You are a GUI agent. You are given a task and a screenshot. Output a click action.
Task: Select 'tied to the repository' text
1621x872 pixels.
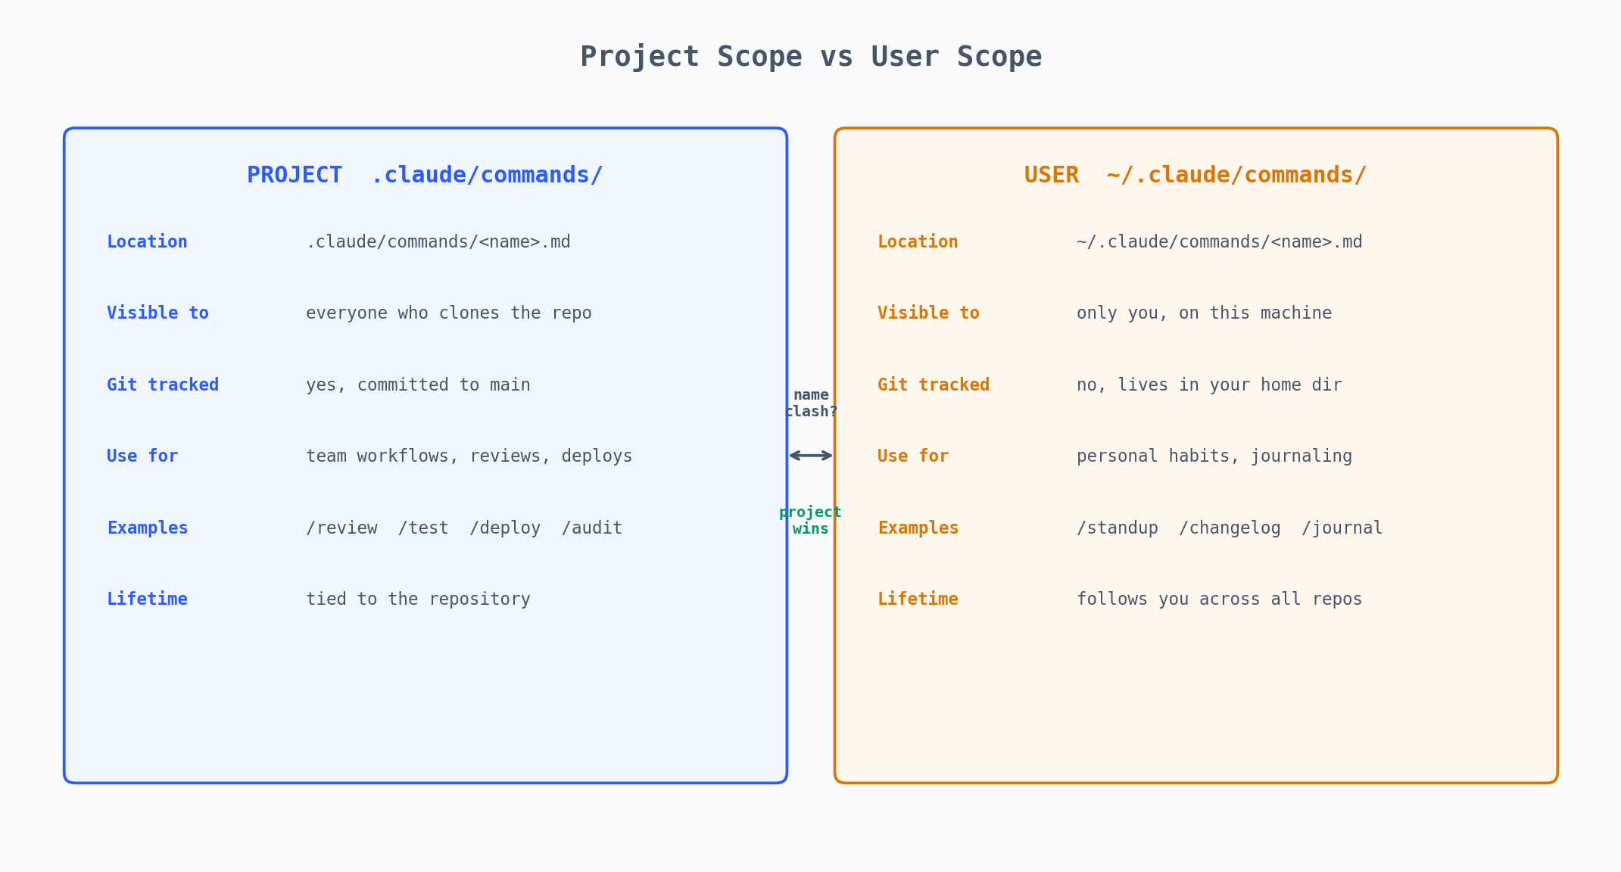418,599
